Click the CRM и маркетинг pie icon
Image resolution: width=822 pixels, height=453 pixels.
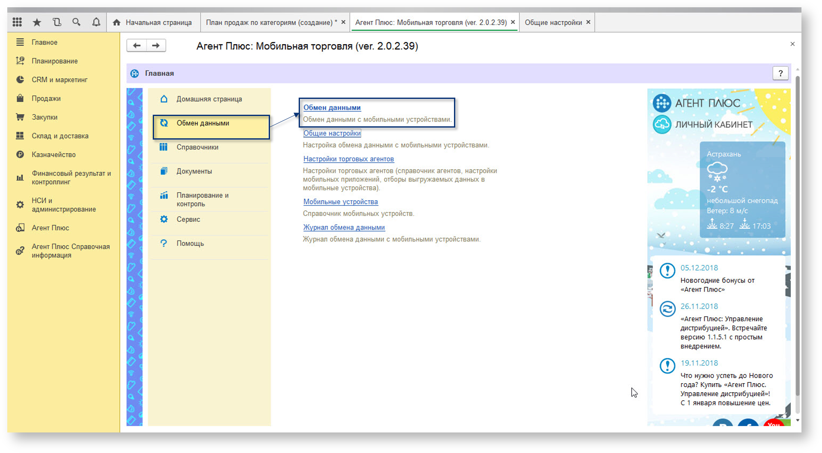pos(20,80)
